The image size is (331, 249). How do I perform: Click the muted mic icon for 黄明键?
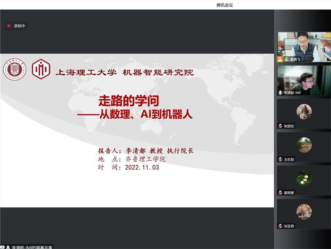click(x=280, y=193)
